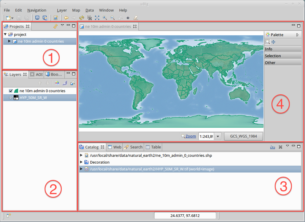Expand the Decoration catalog entry

[x=81, y=162]
